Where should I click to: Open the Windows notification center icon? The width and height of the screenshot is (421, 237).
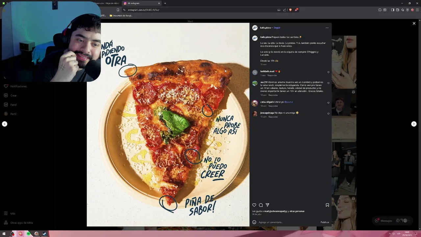416,234
